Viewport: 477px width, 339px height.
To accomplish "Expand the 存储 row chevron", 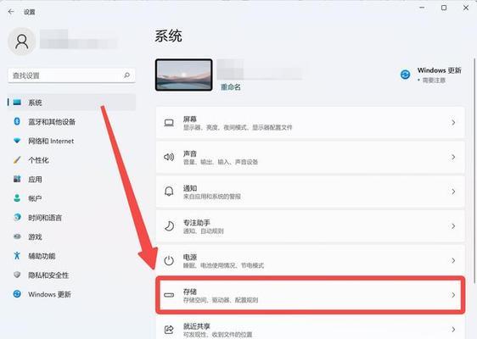I will click(453, 295).
